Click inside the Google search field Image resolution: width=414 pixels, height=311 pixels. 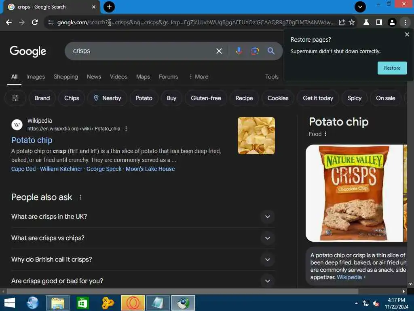pyautogui.click(x=143, y=51)
